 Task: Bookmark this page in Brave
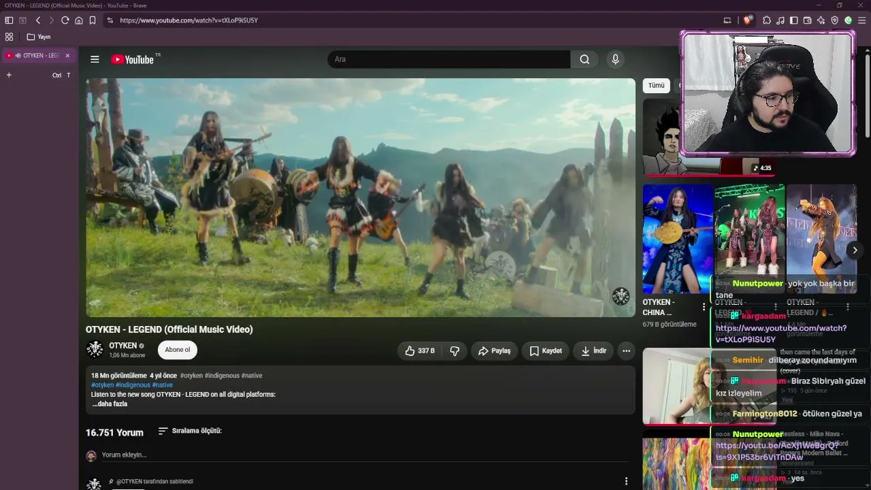click(x=93, y=20)
